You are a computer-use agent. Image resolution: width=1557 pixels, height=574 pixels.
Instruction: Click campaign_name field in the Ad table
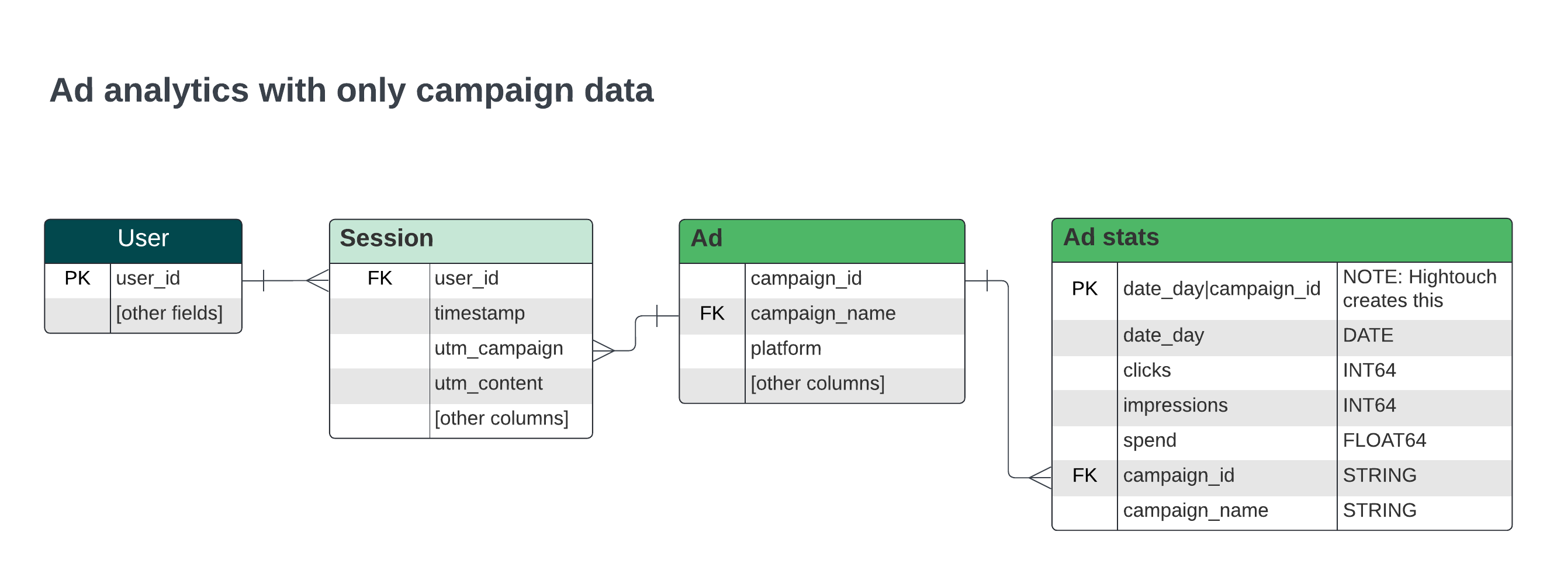(822, 314)
